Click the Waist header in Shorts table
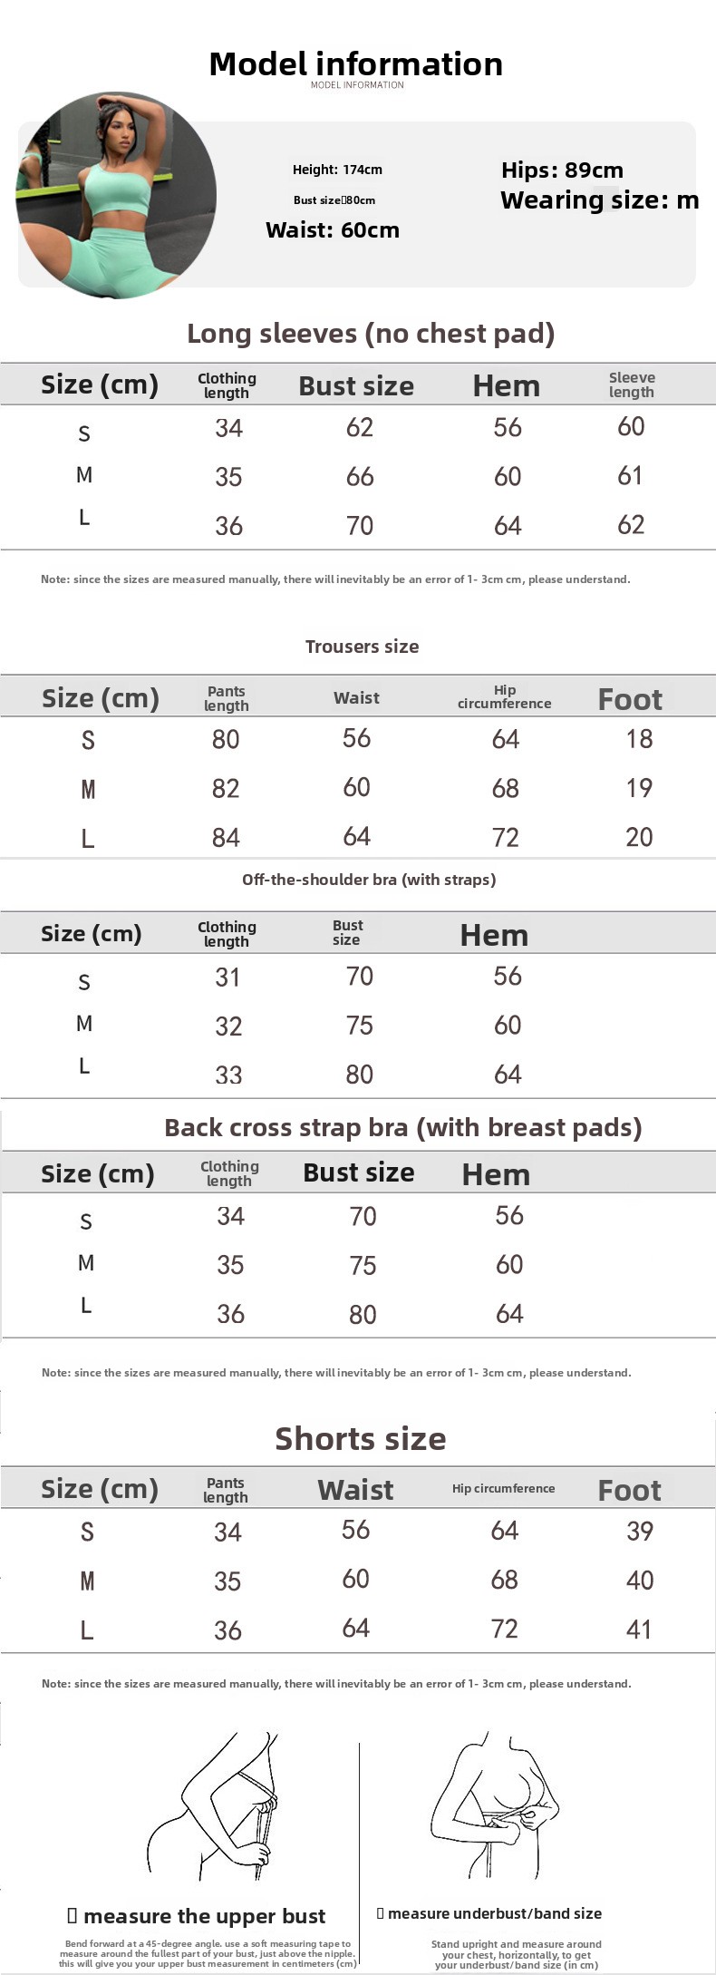The image size is (716, 1975). pos(355,1490)
